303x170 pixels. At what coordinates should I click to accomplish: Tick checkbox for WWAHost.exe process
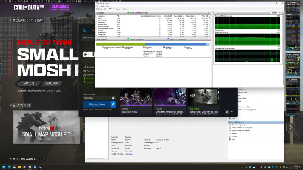click(x=97, y=32)
